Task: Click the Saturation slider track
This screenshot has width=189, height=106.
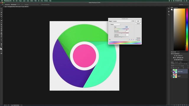Action: (x=121, y=33)
